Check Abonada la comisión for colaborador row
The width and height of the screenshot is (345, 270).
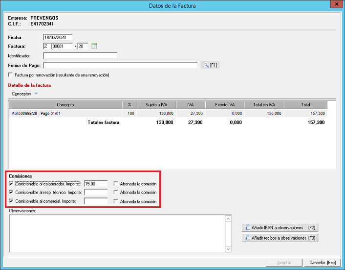tap(115, 184)
